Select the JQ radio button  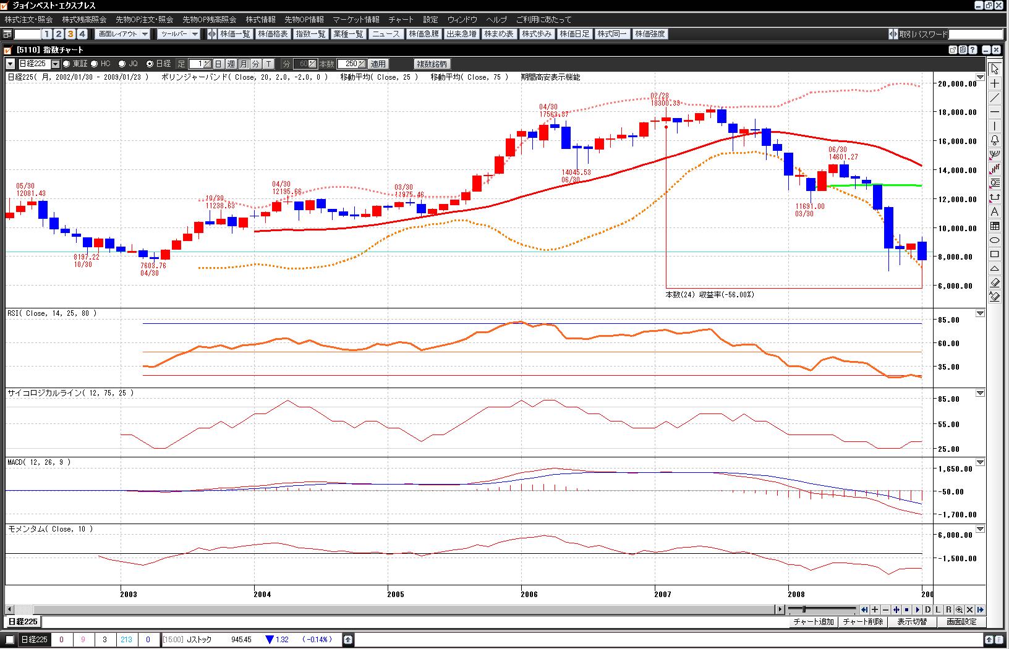coord(122,64)
